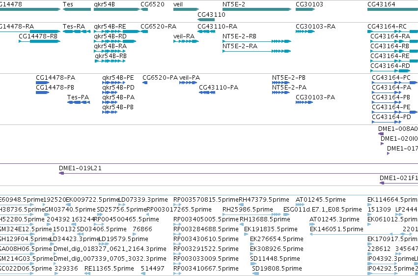Viewport: 418px width, 276px height.
Task: Open the EK146051.5prime EST label
Action: [336, 229]
